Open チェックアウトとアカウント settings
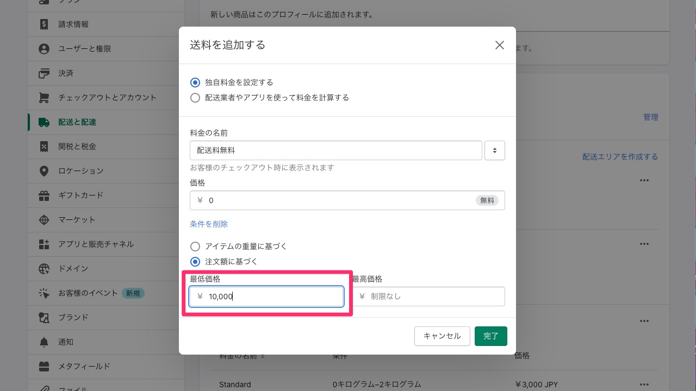Viewport: 696px width, 391px height. (106, 98)
